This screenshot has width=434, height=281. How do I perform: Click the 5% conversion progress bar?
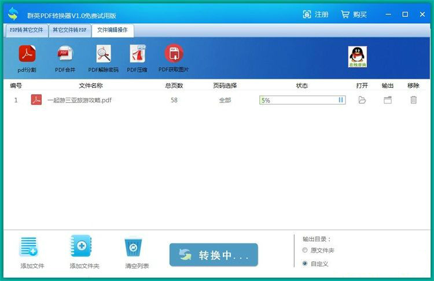point(302,100)
